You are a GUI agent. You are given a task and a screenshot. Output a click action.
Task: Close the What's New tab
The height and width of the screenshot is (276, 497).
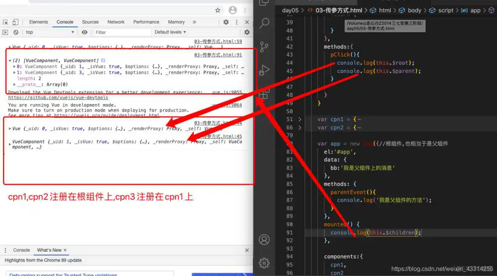coord(65,250)
